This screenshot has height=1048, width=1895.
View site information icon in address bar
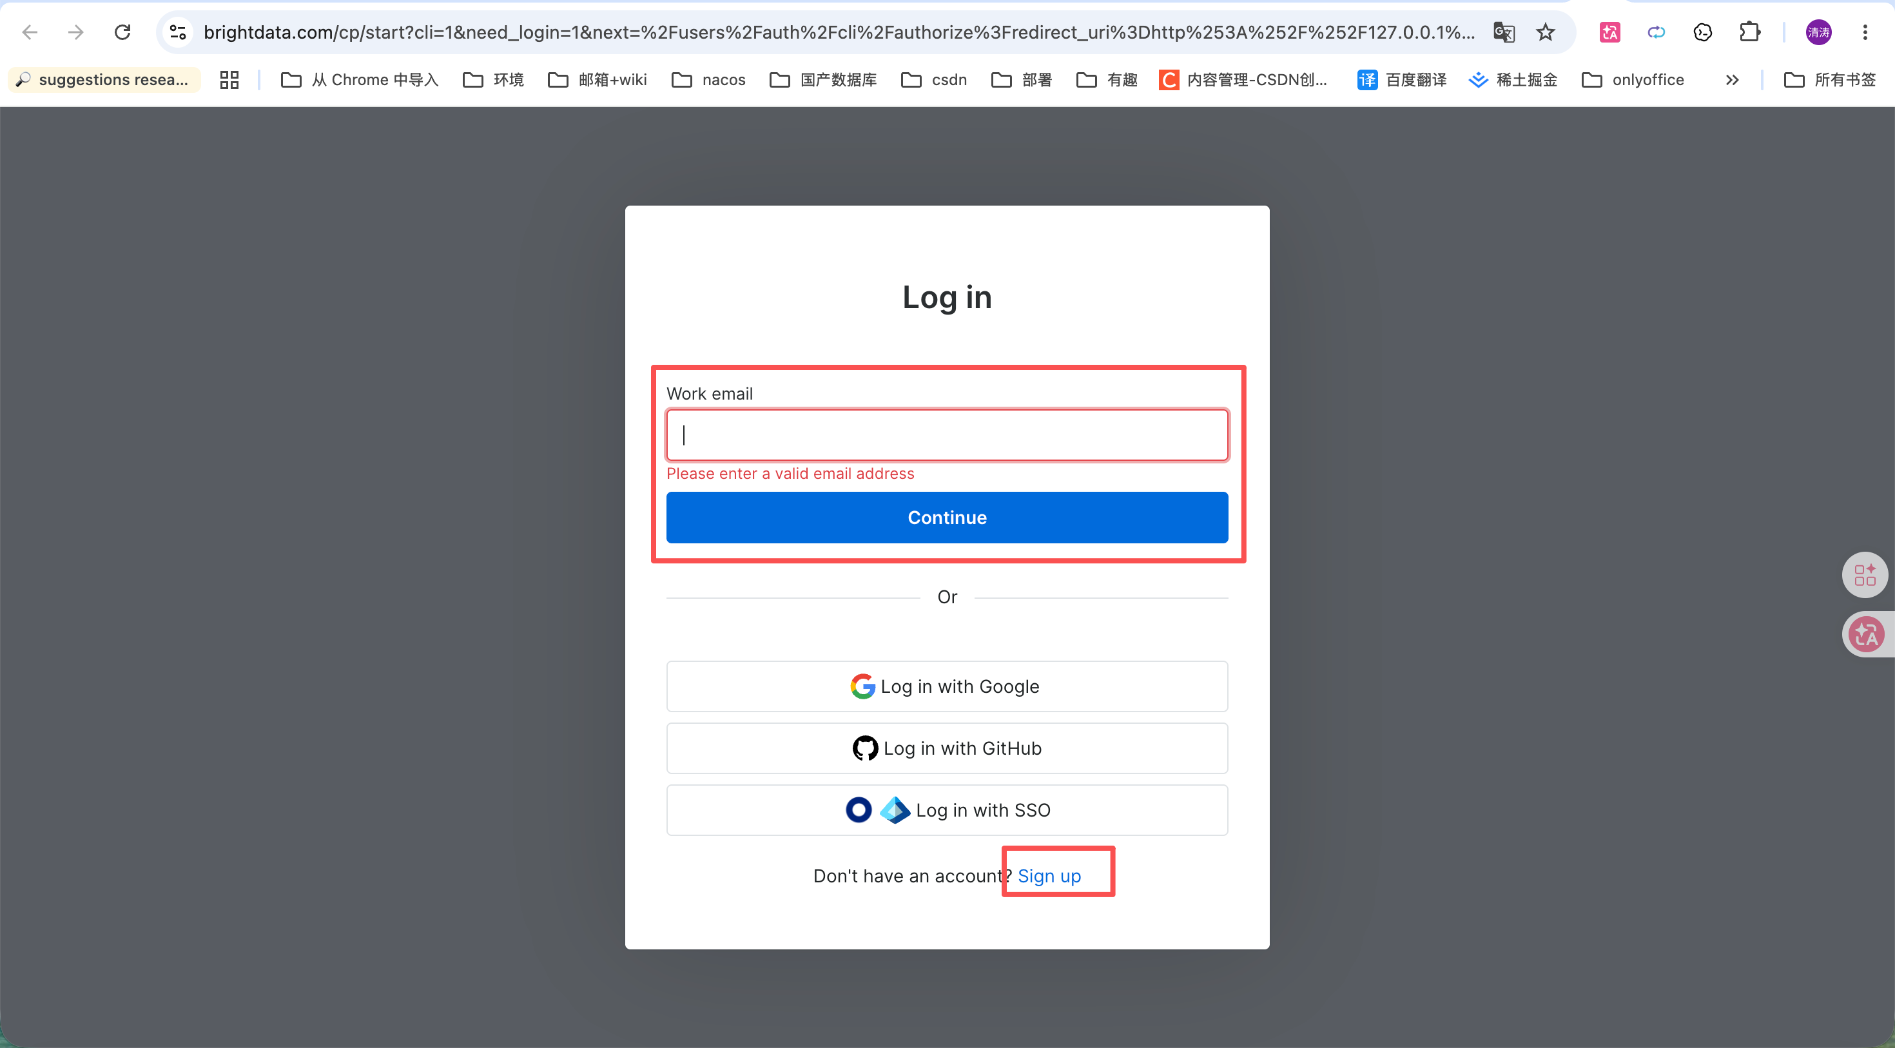click(x=178, y=32)
